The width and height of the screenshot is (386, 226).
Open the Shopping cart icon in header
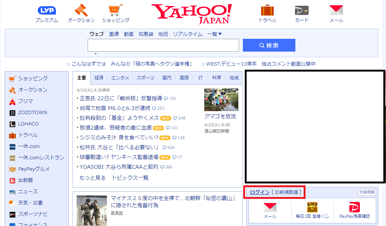click(116, 10)
